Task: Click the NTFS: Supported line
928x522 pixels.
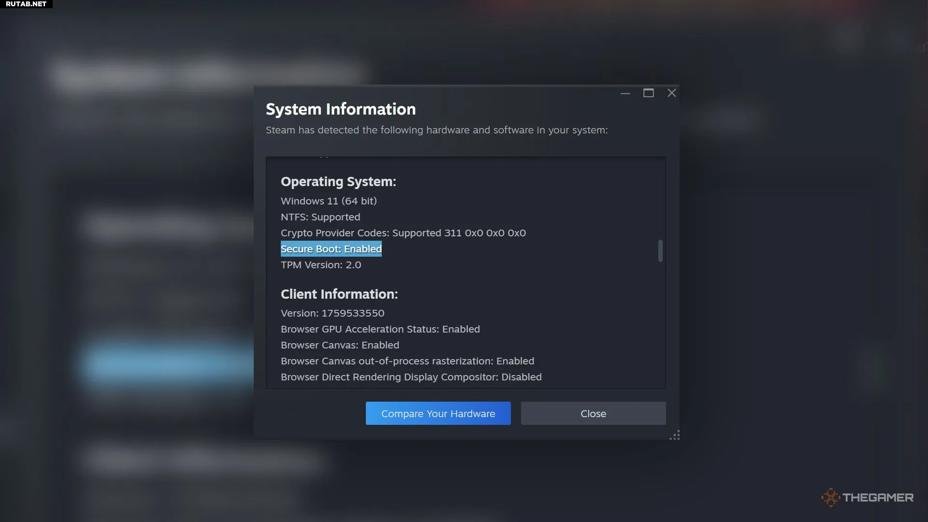Action: [x=320, y=217]
